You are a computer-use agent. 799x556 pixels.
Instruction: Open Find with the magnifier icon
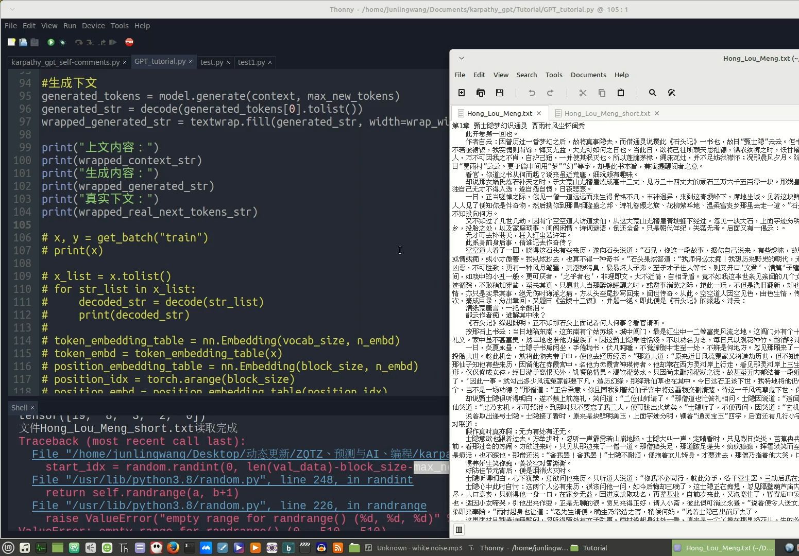coord(653,93)
